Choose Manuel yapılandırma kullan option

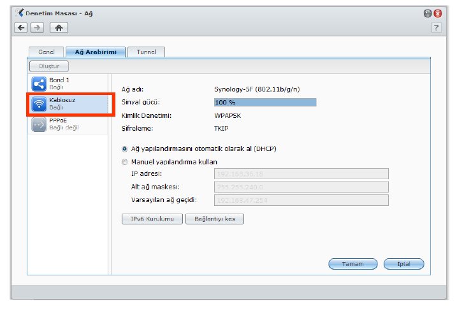(125, 162)
